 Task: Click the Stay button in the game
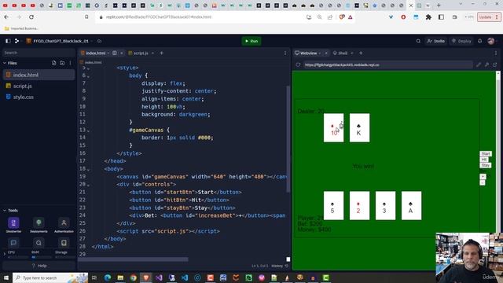click(486, 165)
